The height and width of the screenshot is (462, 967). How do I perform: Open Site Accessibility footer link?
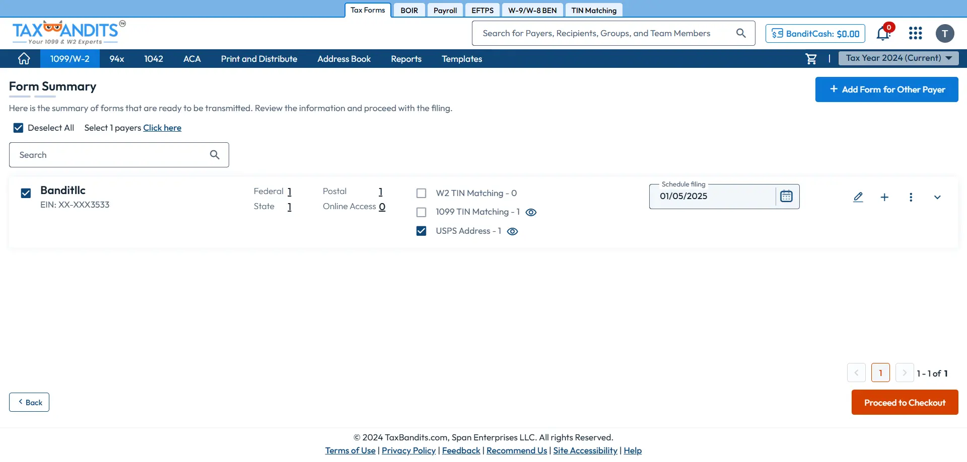click(585, 450)
